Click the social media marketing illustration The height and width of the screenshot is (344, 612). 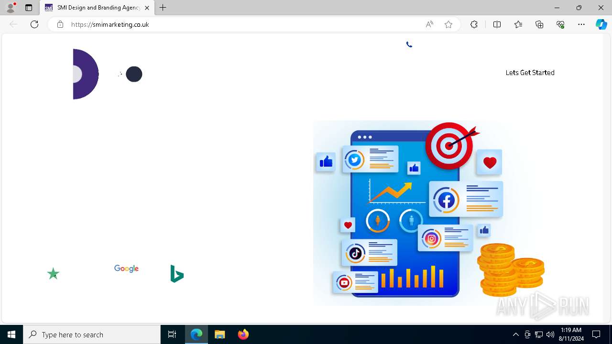(x=429, y=213)
